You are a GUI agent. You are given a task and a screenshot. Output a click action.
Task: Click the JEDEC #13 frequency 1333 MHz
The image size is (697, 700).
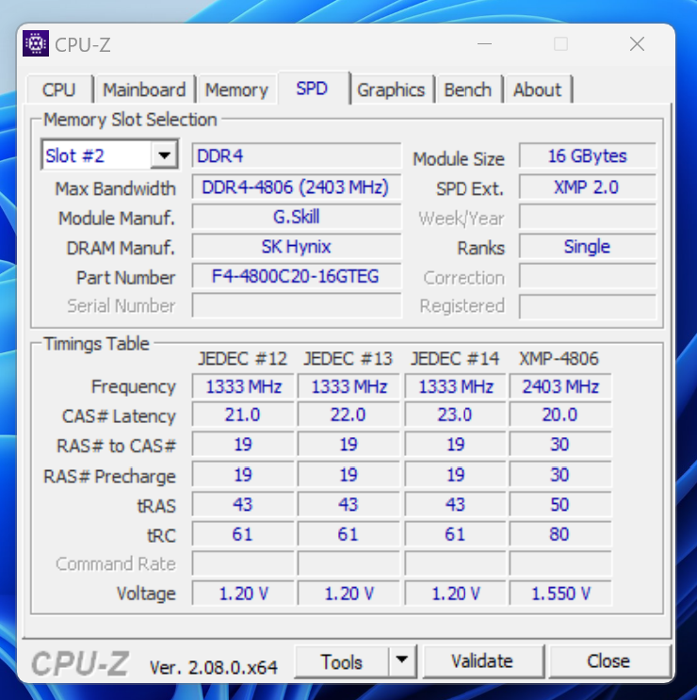click(348, 386)
